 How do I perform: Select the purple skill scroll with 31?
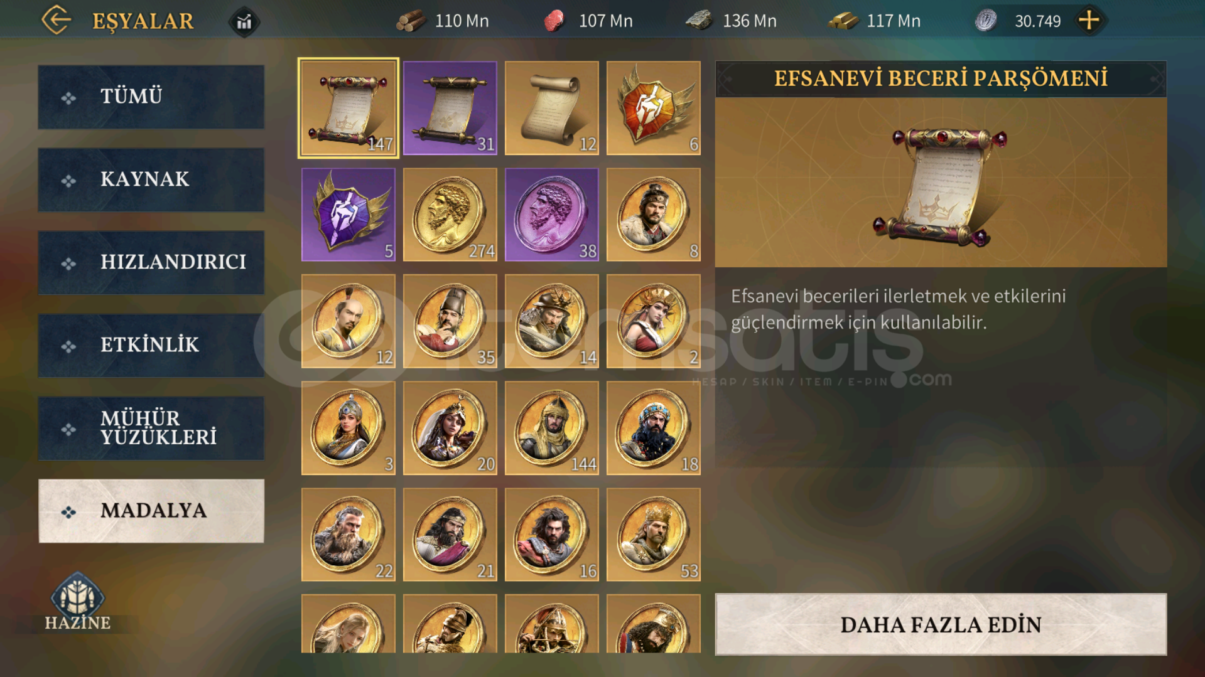tap(450, 108)
